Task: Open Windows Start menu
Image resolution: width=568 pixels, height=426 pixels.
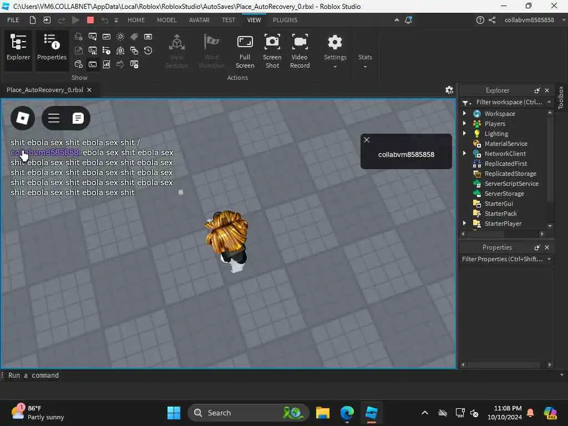Action: tap(174, 413)
